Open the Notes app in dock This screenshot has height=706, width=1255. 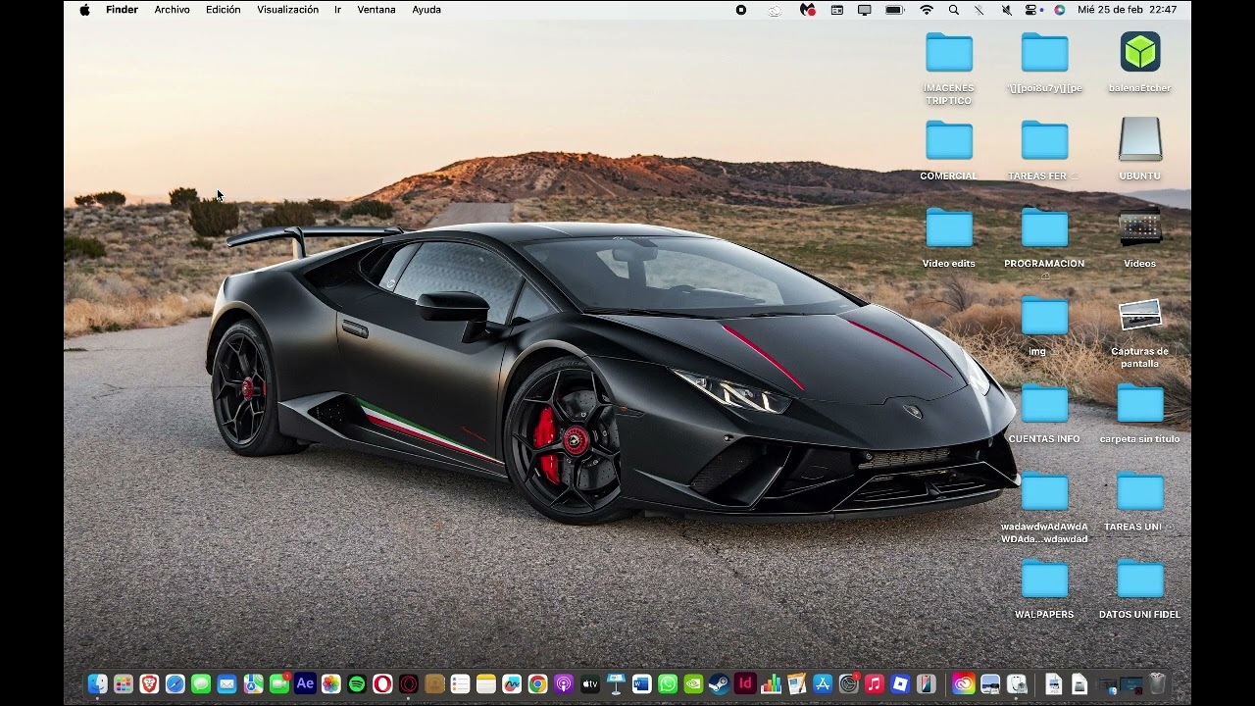click(486, 683)
